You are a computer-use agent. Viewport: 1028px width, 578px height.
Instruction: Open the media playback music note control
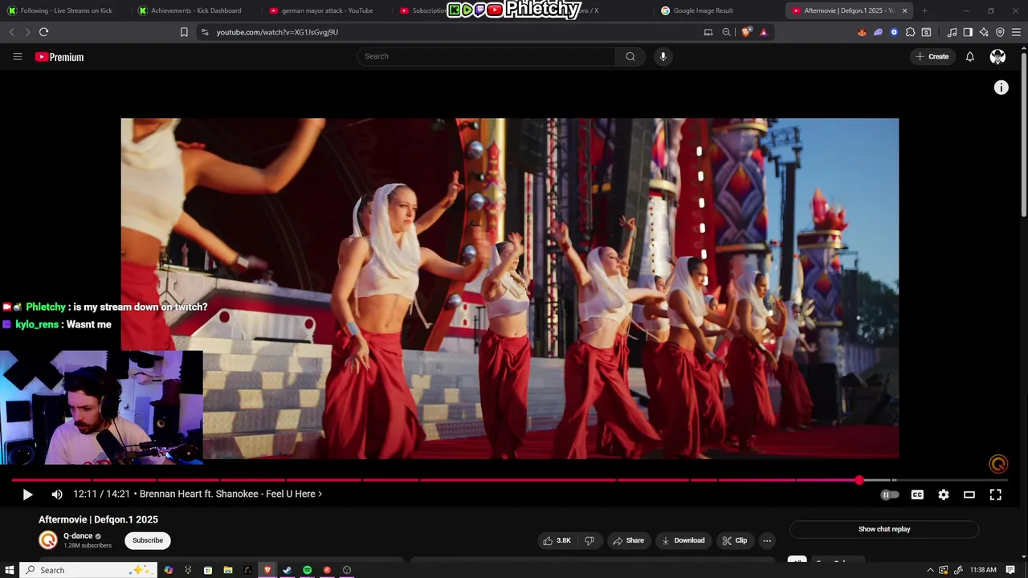(952, 32)
